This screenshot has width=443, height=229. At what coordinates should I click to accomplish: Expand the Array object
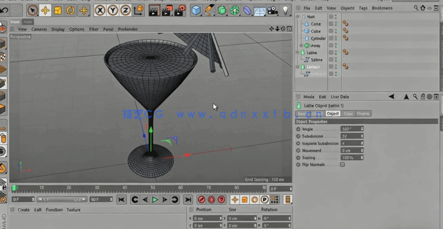pyautogui.click(x=301, y=45)
